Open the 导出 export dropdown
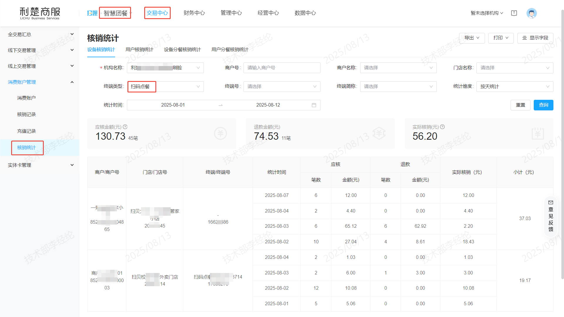This screenshot has width=564, height=317. coord(471,38)
